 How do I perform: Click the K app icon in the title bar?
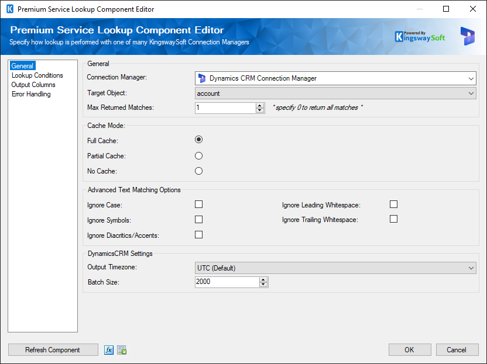(10, 9)
